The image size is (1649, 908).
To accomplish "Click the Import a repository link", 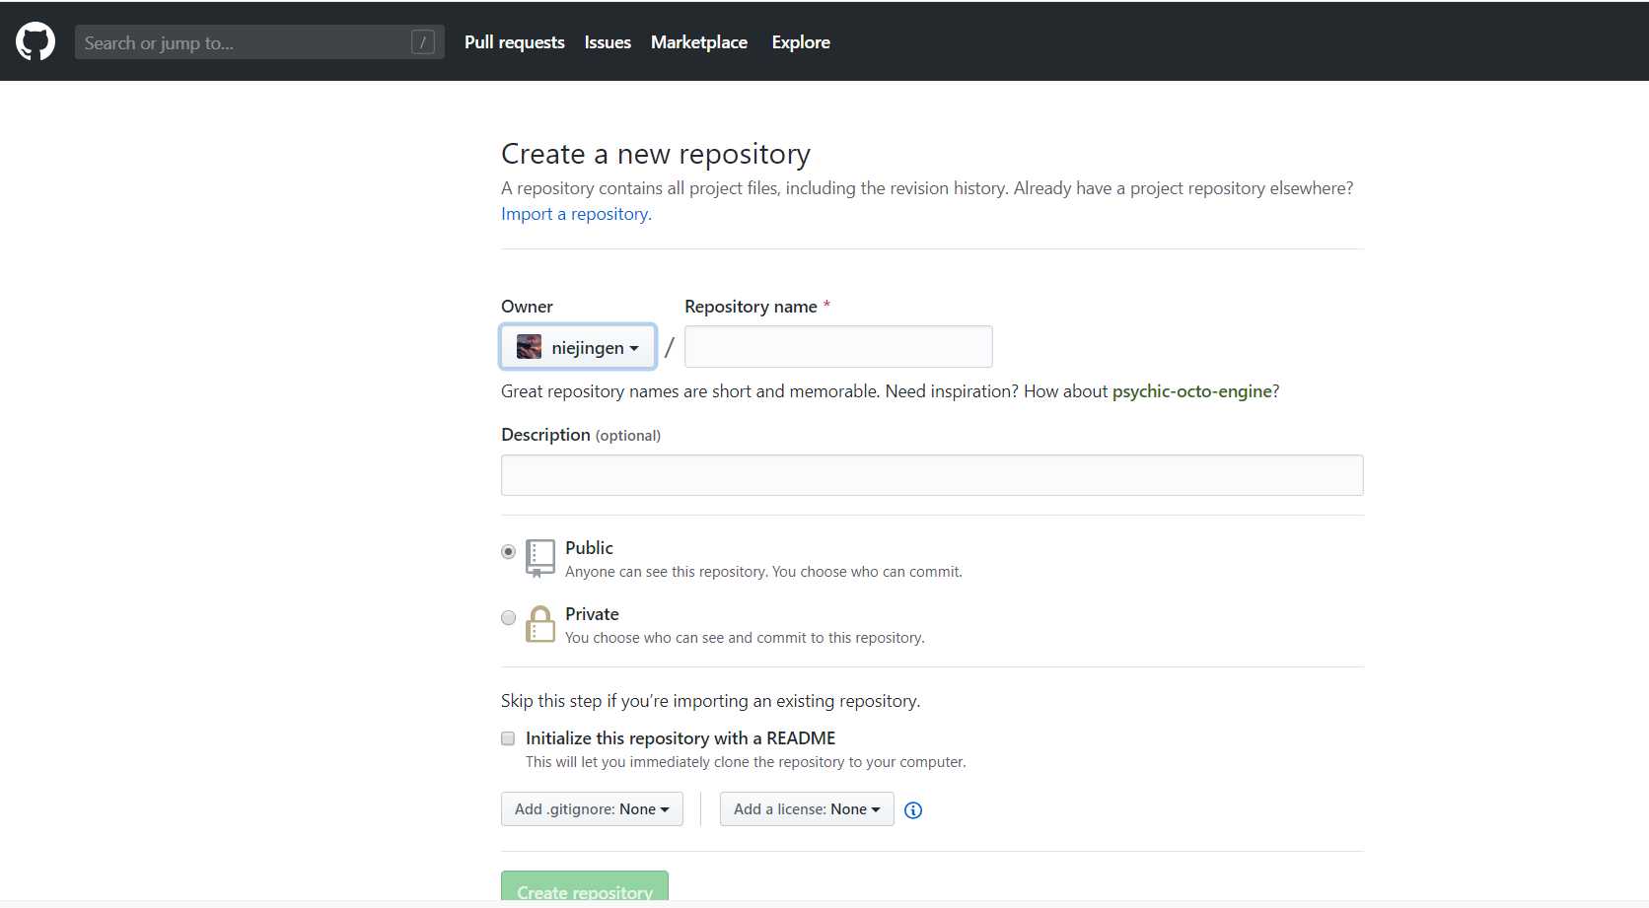I will [576, 214].
